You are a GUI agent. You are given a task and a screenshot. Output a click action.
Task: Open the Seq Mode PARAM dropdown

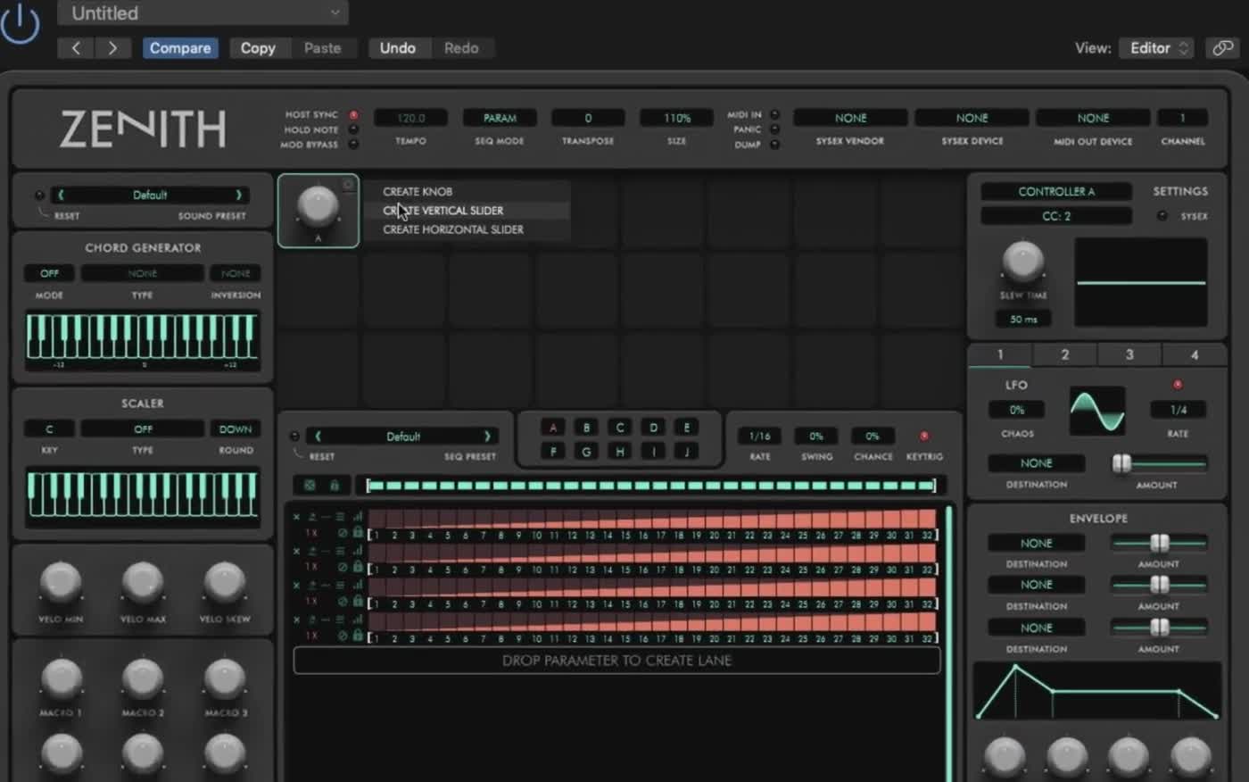[x=500, y=118]
